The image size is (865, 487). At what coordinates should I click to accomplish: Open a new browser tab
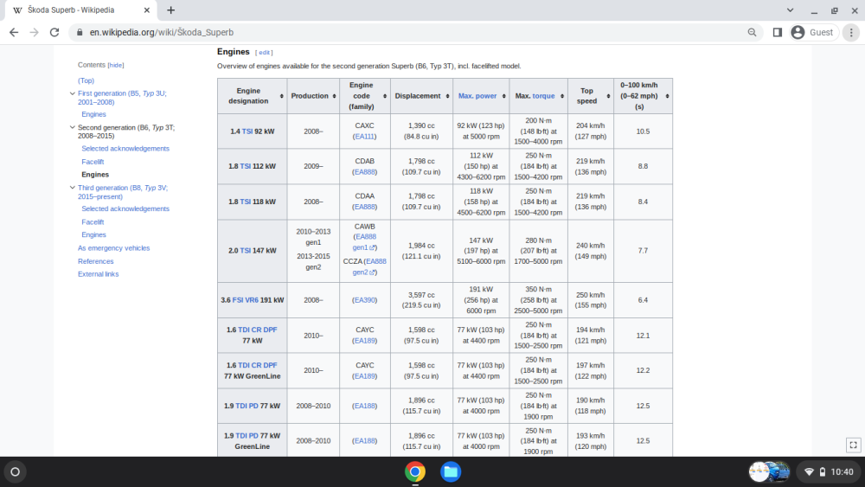tap(171, 10)
